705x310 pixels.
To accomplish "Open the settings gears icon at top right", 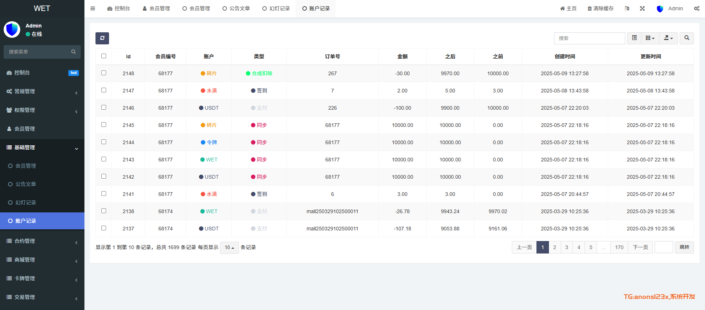I will [x=697, y=8].
